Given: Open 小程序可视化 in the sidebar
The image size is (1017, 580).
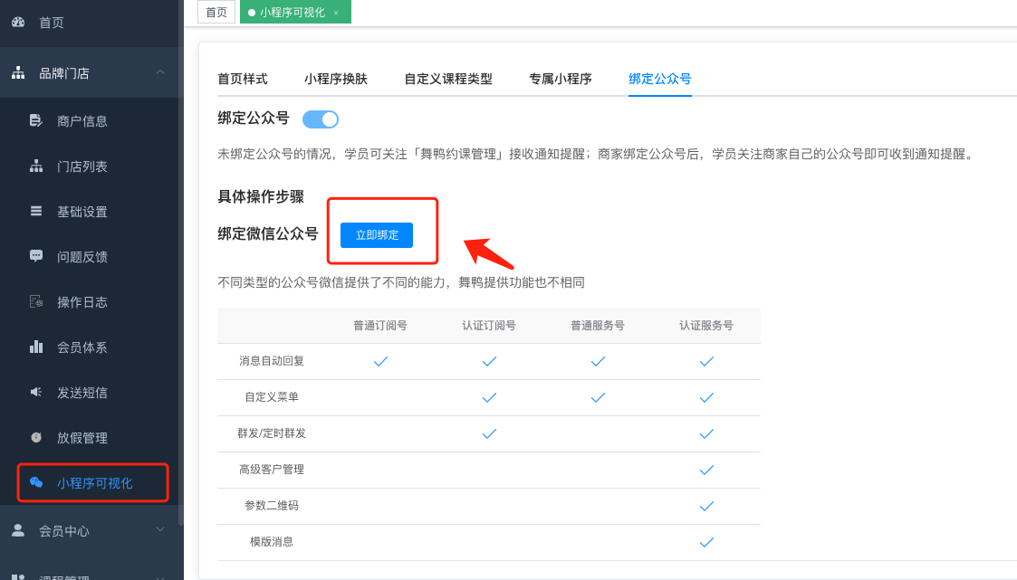Looking at the screenshot, I should [94, 483].
